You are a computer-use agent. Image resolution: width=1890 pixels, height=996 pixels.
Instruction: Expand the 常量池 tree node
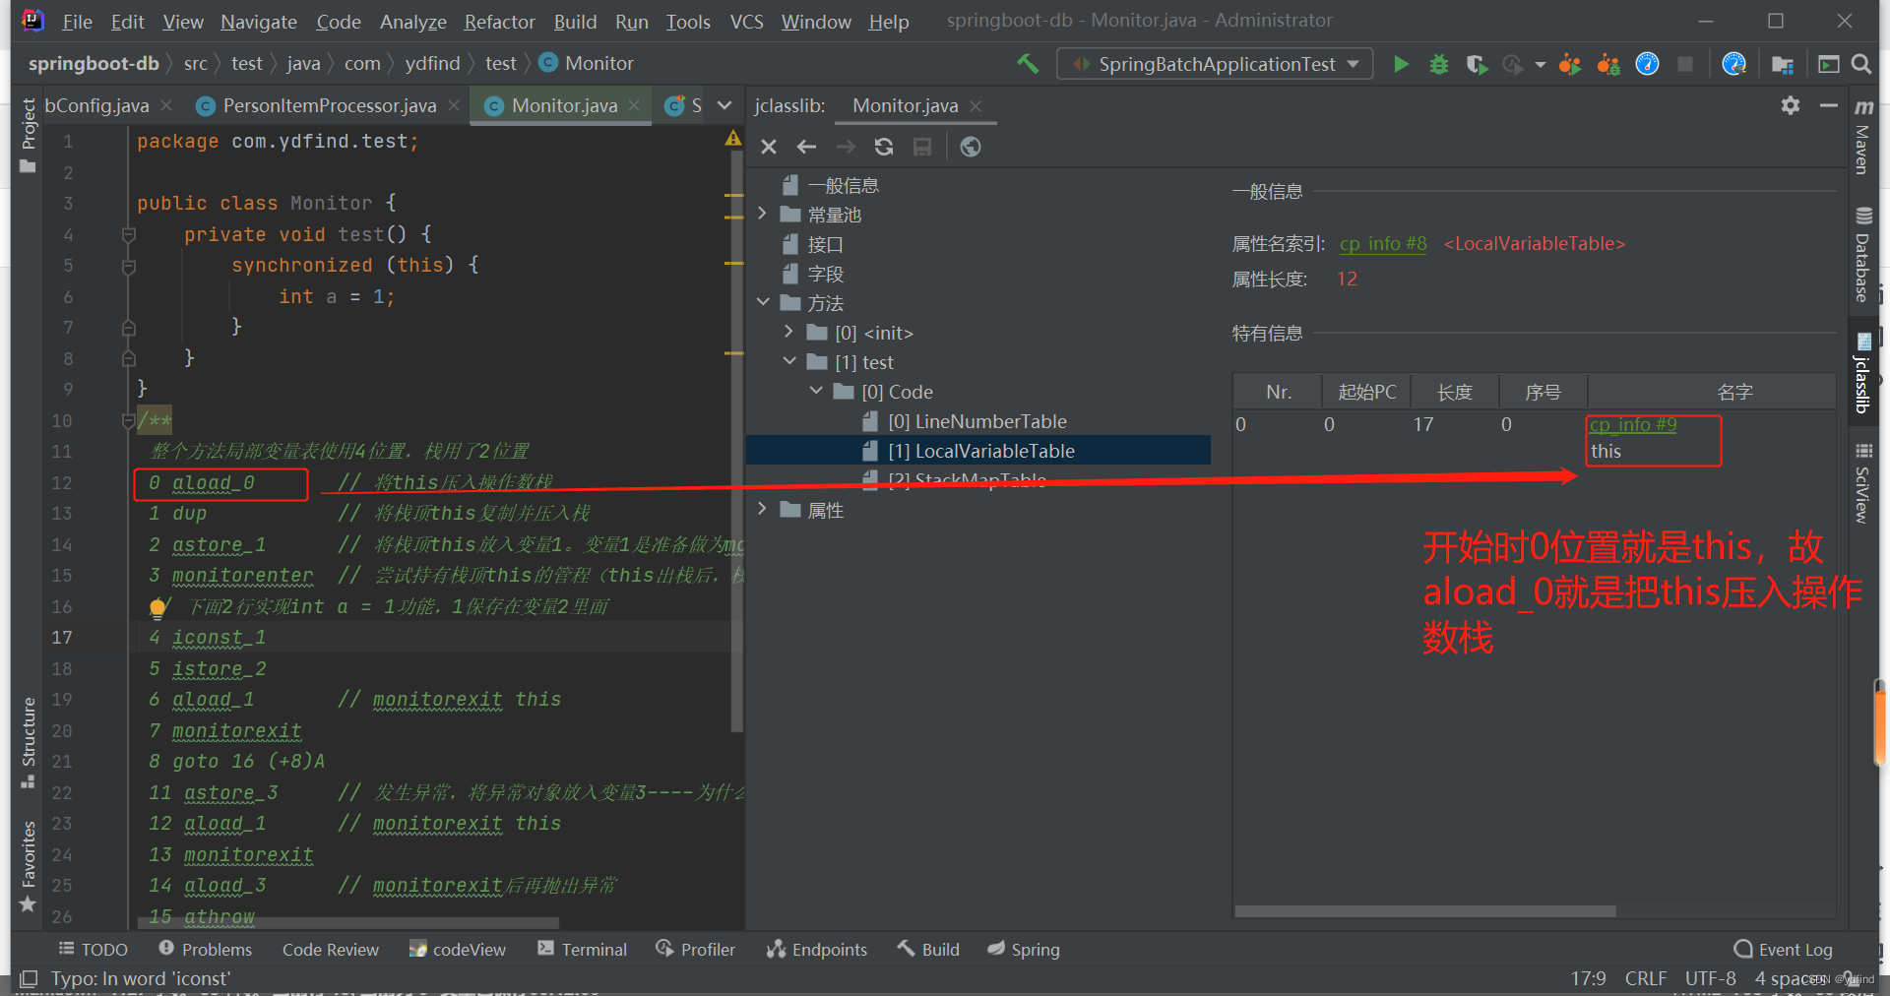click(762, 214)
